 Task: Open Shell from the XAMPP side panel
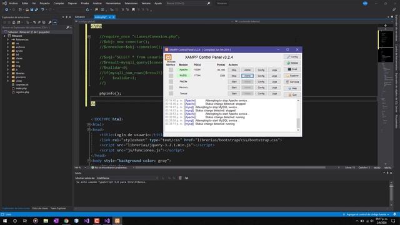(x=292, y=69)
